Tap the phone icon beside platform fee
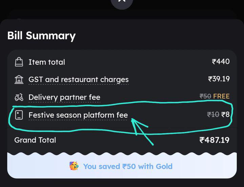244x187 pixels. (x=19, y=115)
